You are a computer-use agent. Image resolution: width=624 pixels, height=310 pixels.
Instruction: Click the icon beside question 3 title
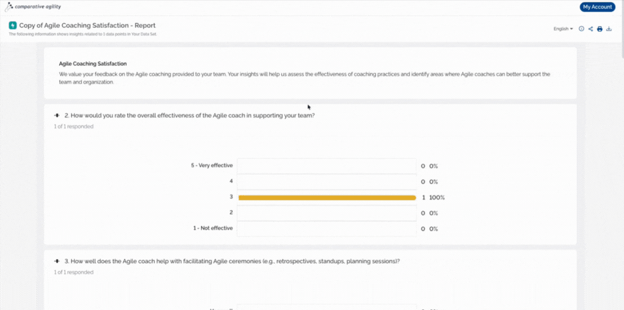tap(57, 261)
